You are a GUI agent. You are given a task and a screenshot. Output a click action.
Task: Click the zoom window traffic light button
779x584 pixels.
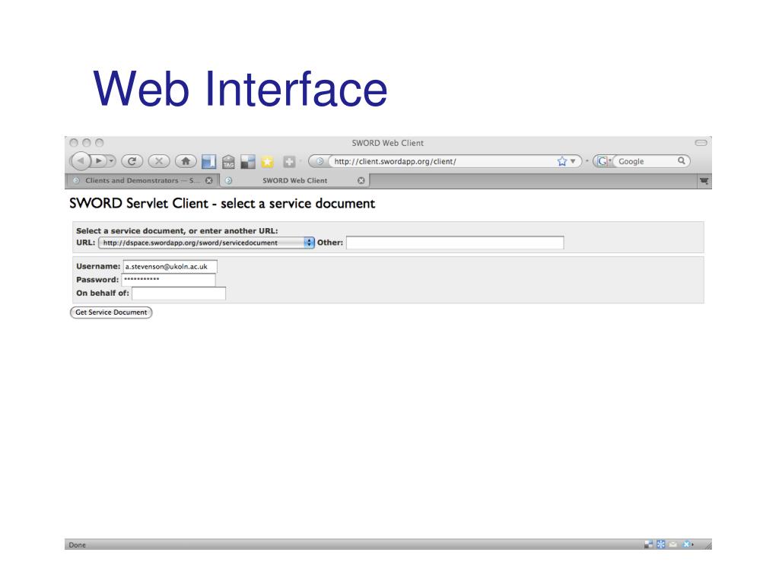click(x=100, y=143)
